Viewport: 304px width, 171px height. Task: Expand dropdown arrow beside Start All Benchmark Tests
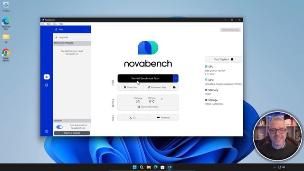coord(176,78)
